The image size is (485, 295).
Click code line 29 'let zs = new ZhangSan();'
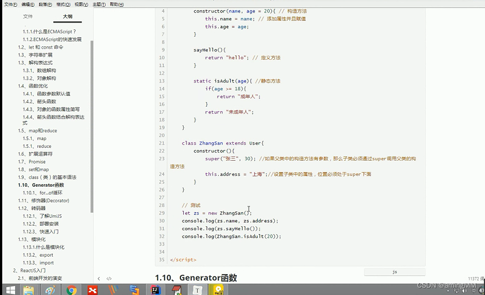217,213
